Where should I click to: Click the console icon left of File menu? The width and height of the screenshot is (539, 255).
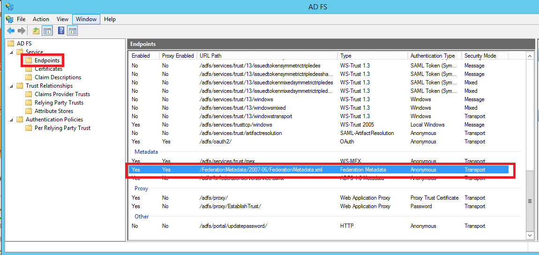click(10, 19)
